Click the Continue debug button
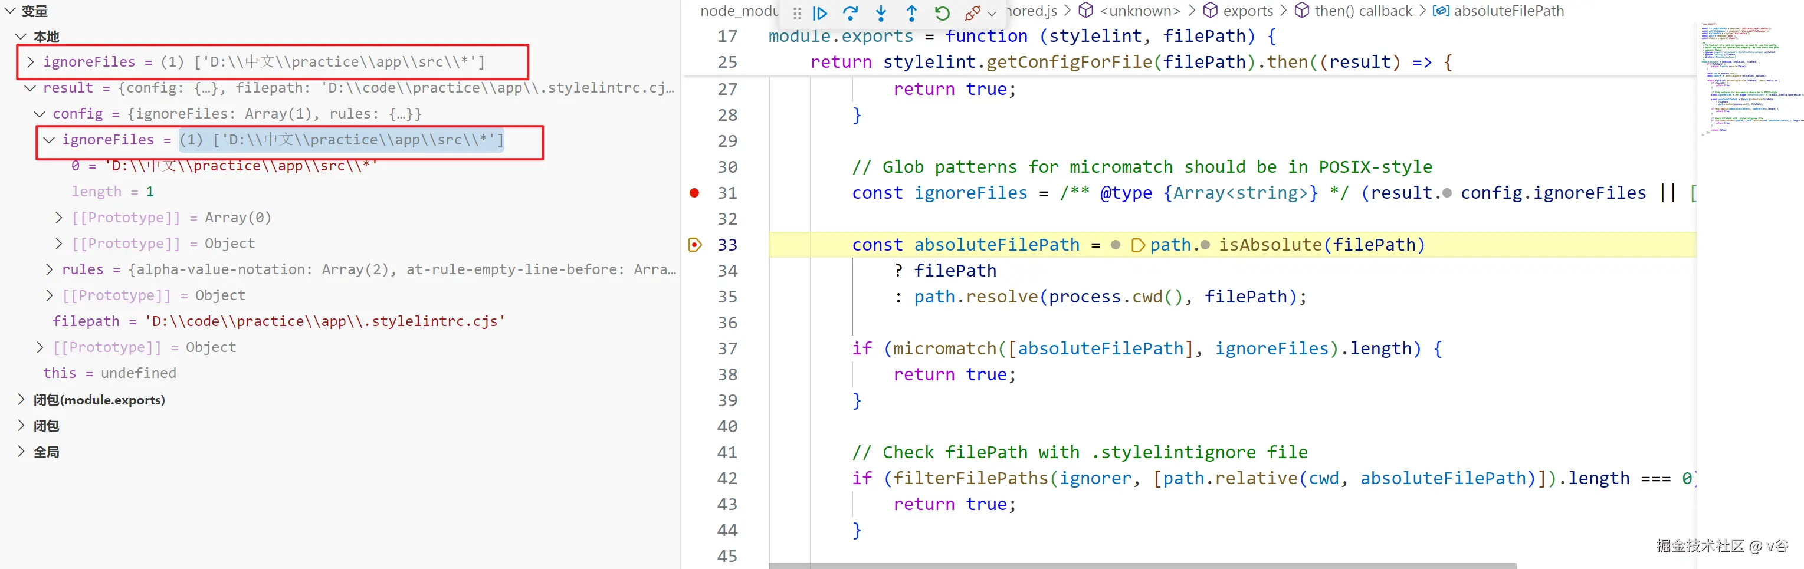This screenshot has height=569, width=1804. (x=819, y=14)
